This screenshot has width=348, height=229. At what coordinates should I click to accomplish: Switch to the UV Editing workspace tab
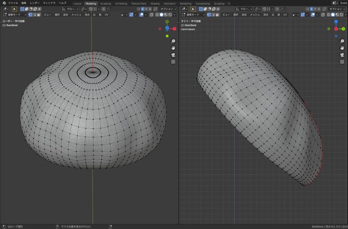pyautogui.click(x=121, y=3)
